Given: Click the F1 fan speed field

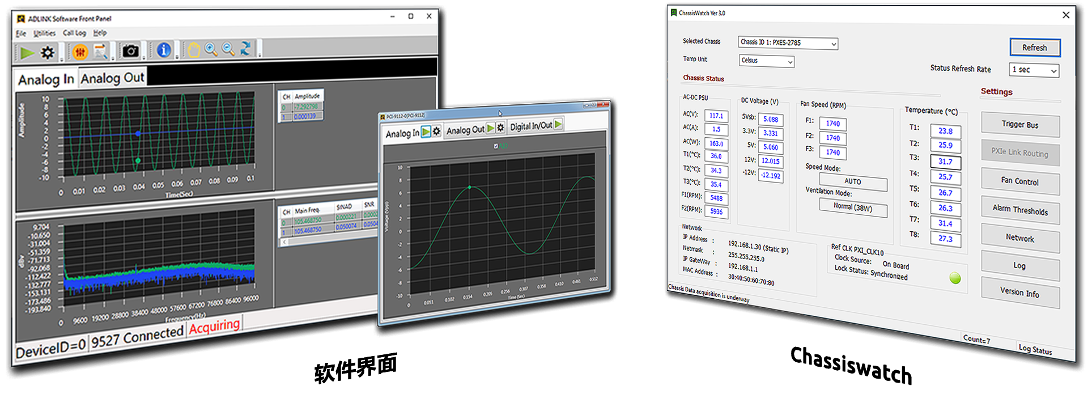Looking at the screenshot, I should pyautogui.click(x=833, y=124).
